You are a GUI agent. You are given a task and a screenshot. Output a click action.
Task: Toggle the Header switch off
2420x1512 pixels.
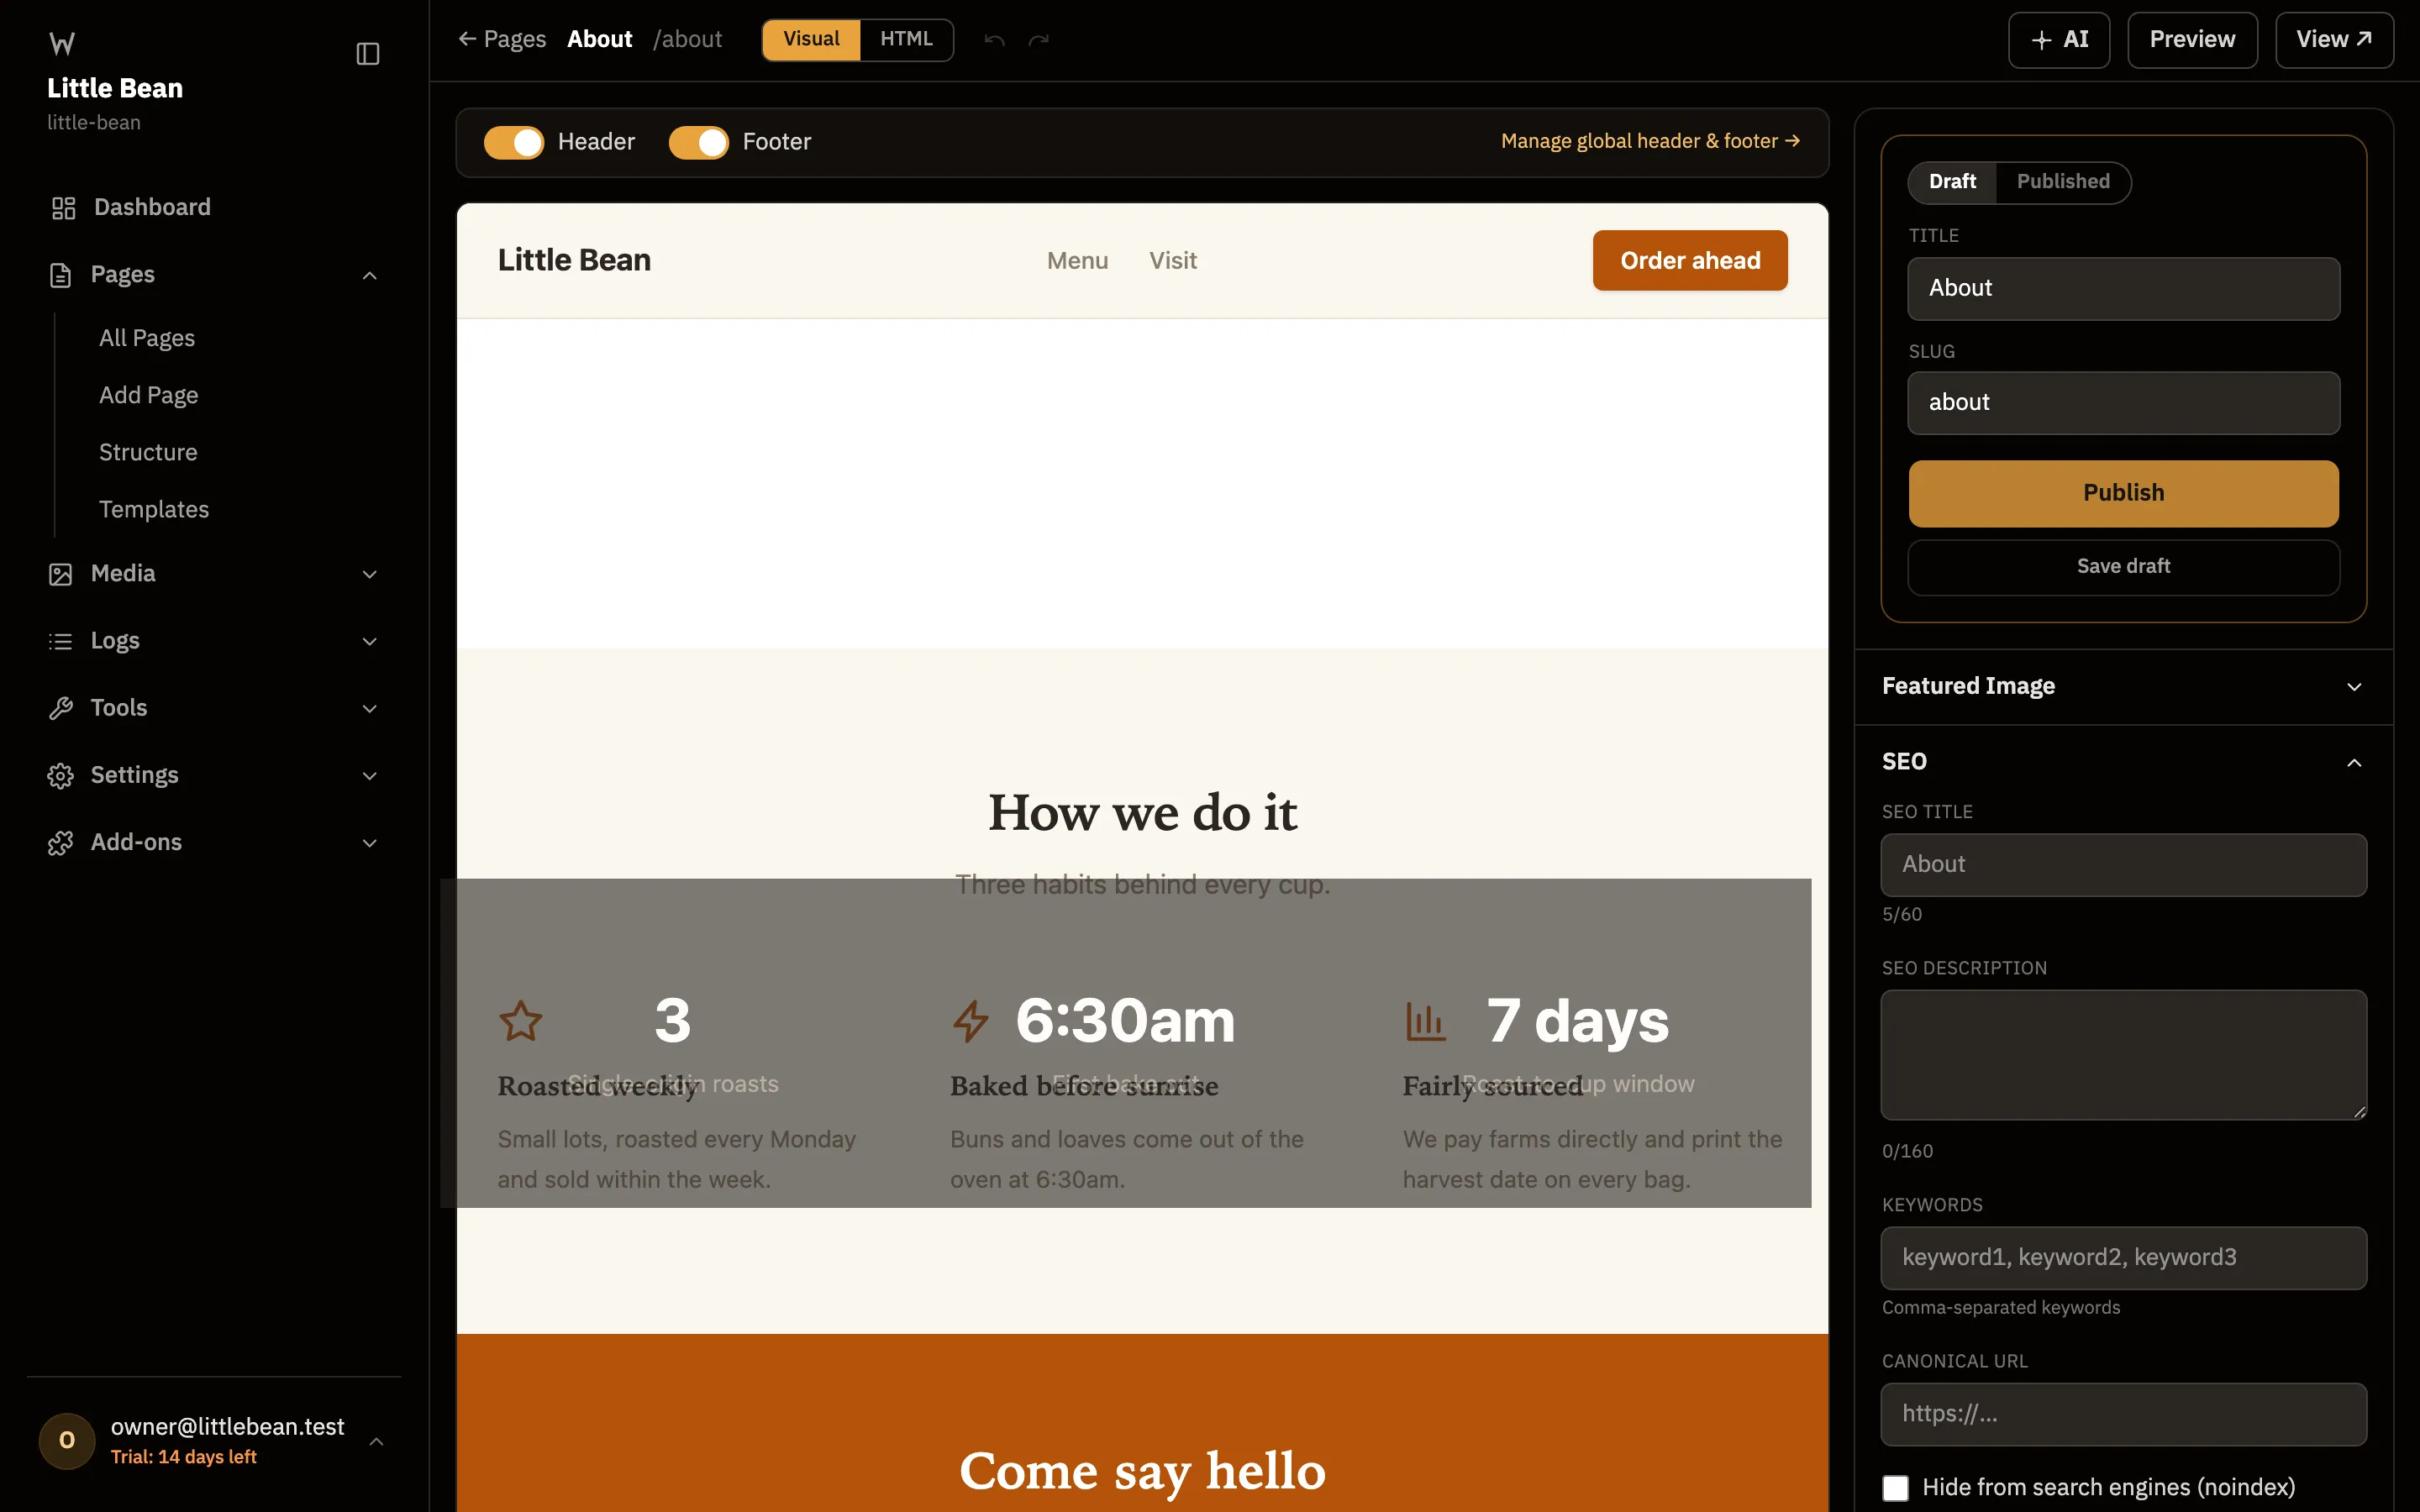point(514,142)
